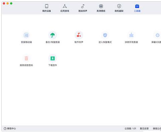This screenshot has height=132, width=161.
Task: Click the 工具箱 toolbox tab
Action: (x=137, y=8)
